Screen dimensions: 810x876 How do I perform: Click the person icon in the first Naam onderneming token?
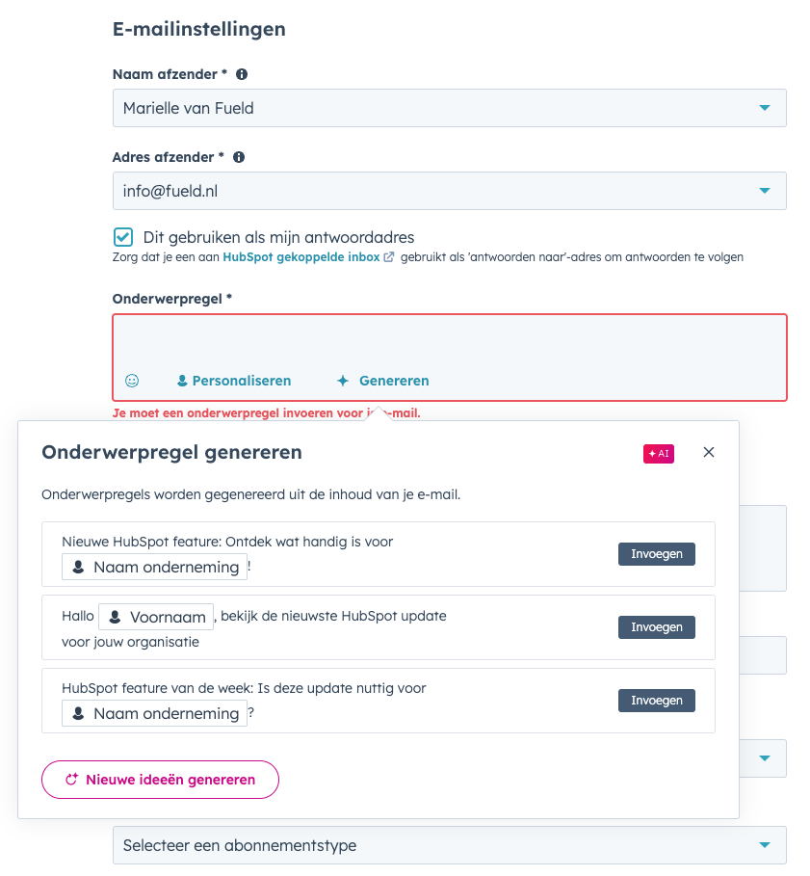[76, 566]
